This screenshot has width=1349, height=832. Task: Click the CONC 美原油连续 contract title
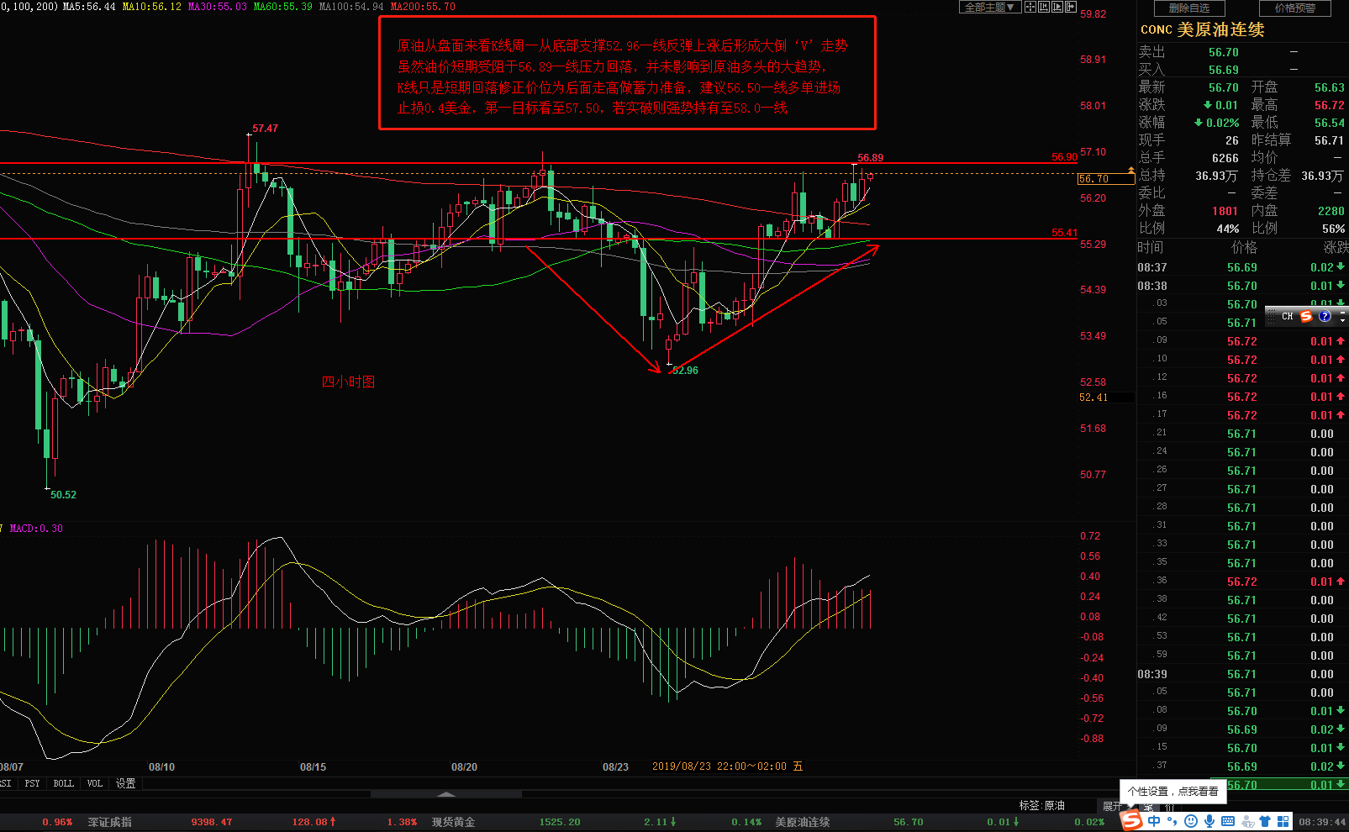(1202, 29)
